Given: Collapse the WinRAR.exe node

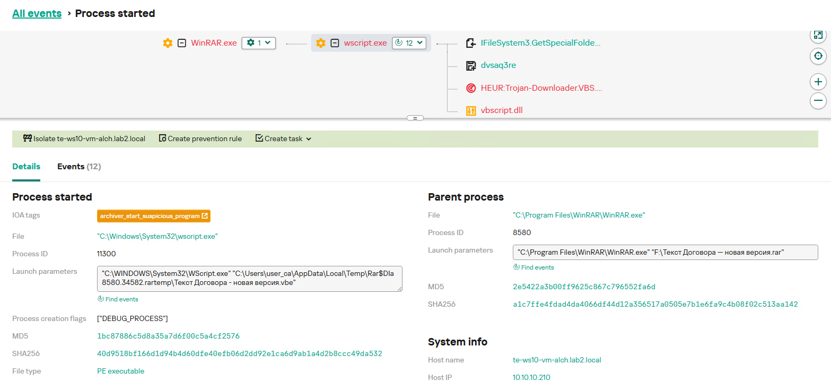Looking at the screenshot, I should click(x=182, y=43).
